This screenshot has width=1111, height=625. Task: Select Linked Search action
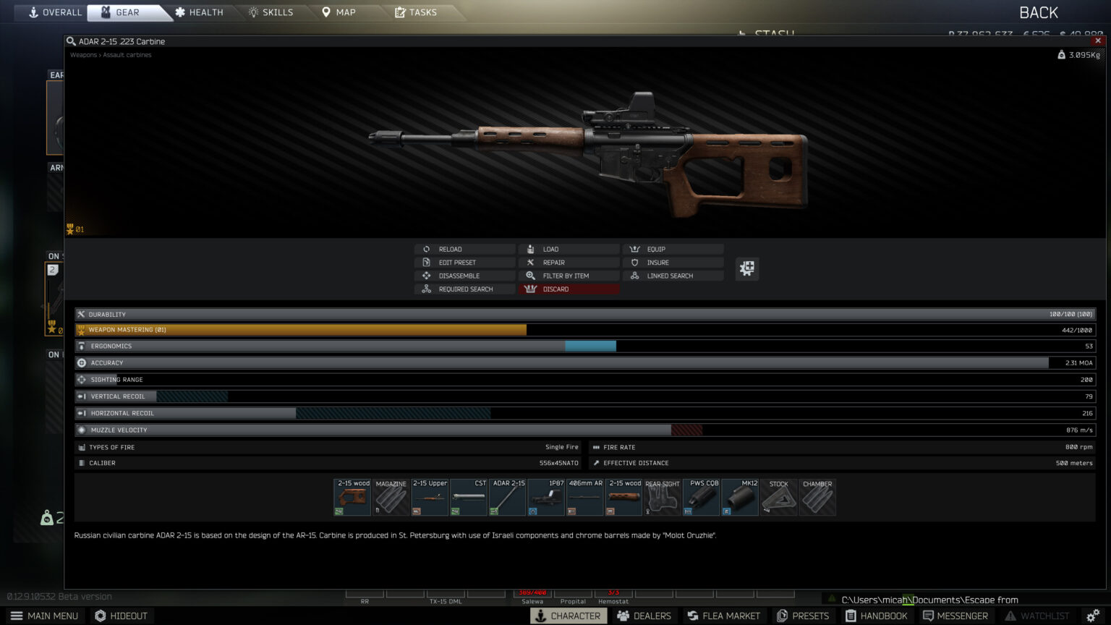(673, 276)
